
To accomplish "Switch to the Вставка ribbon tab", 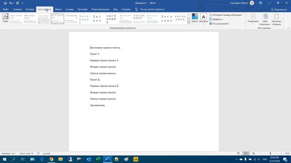I will 30,9.
